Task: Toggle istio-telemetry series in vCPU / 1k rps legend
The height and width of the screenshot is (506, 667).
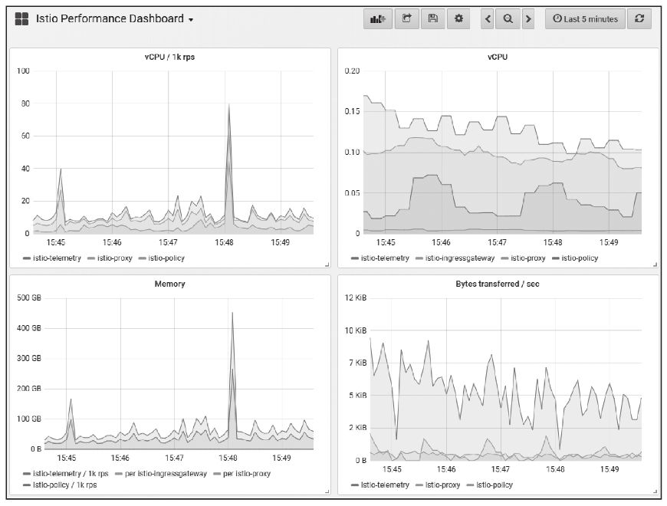Action: 58,258
